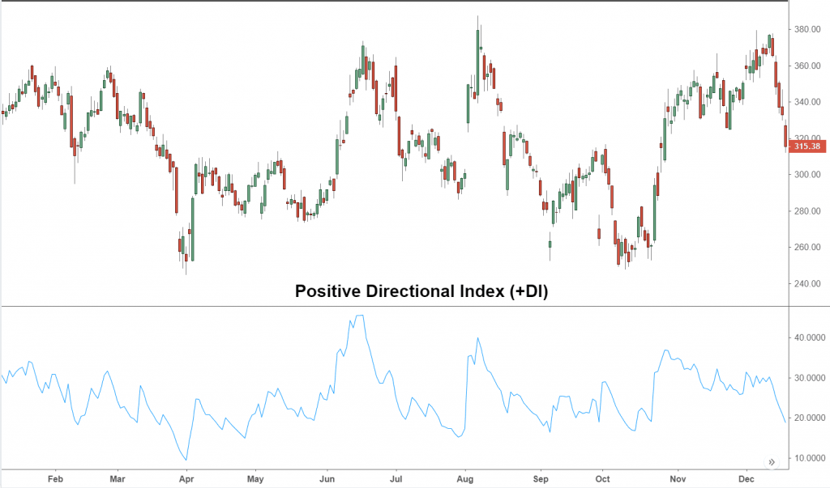Click the 40.0000 indicator scale label
The image size is (830, 488).
[810, 337]
